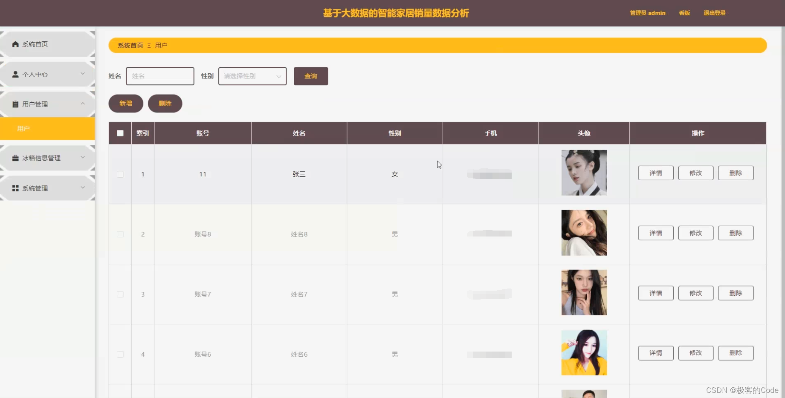Image resolution: width=785 pixels, height=398 pixels.
Task: Click the clipboard icon beside 用户管理
Action: coord(15,104)
